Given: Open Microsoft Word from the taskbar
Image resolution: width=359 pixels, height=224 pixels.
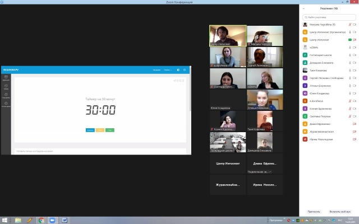Looking at the screenshot, I should coord(65,220).
